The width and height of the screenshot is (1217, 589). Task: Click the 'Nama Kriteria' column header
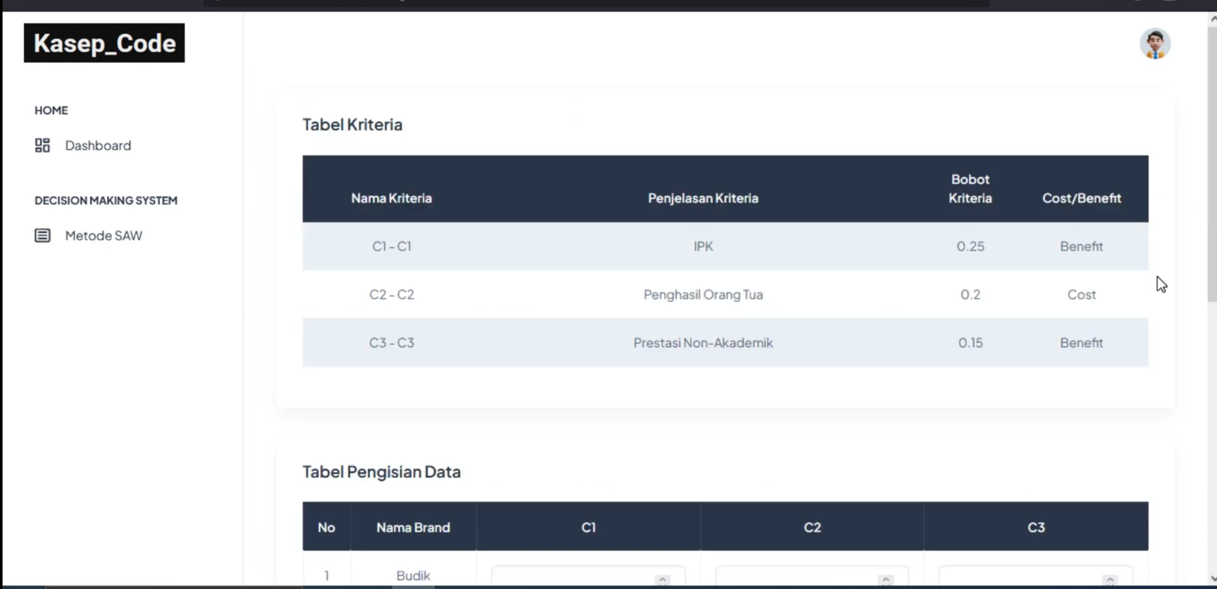pos(391,198)
